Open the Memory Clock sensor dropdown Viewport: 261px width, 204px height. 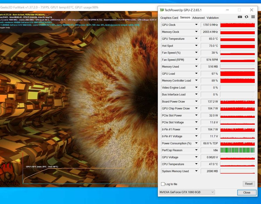coord(196,32)
